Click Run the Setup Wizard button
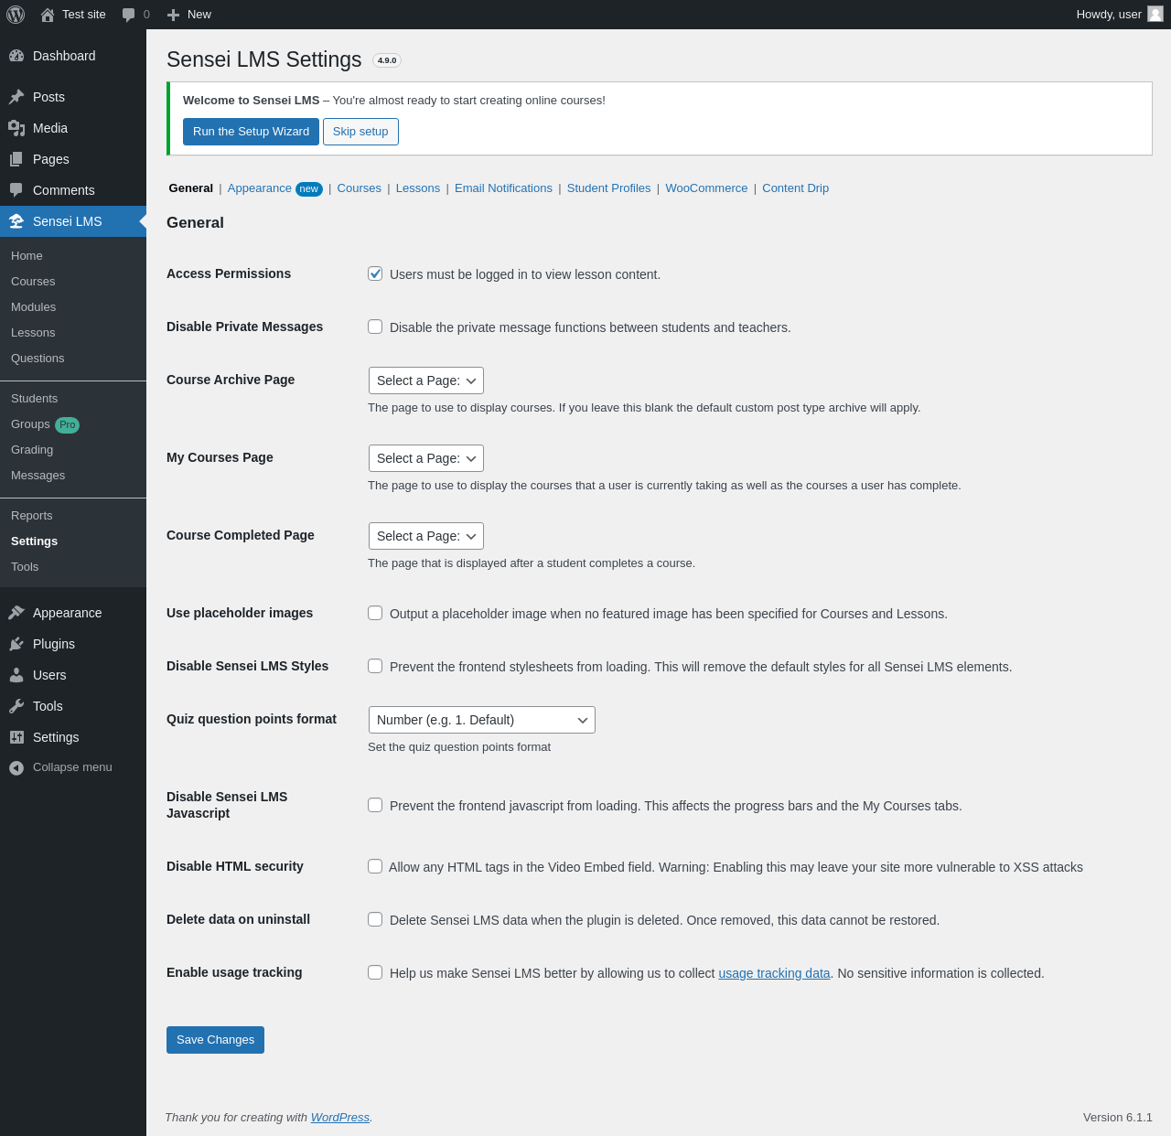1171x1136 pixels. [x=251, y=132]
